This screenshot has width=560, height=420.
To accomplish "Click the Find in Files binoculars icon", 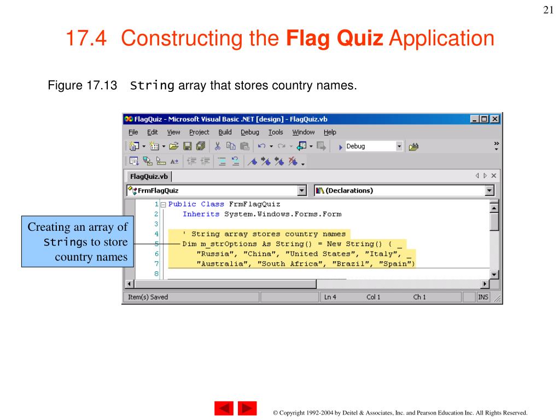I will pyautogui.click(x=413, y=147).
